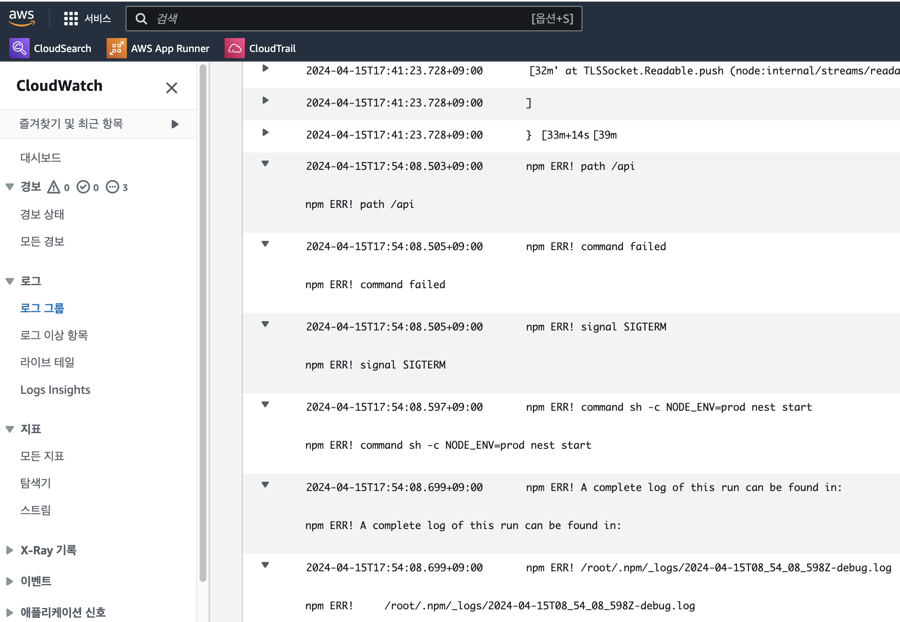Image resolution: width=900 pixels, height=622 pixels.
Task: Close the CloudWatch navigation panel
Action: tap(171, 88)
